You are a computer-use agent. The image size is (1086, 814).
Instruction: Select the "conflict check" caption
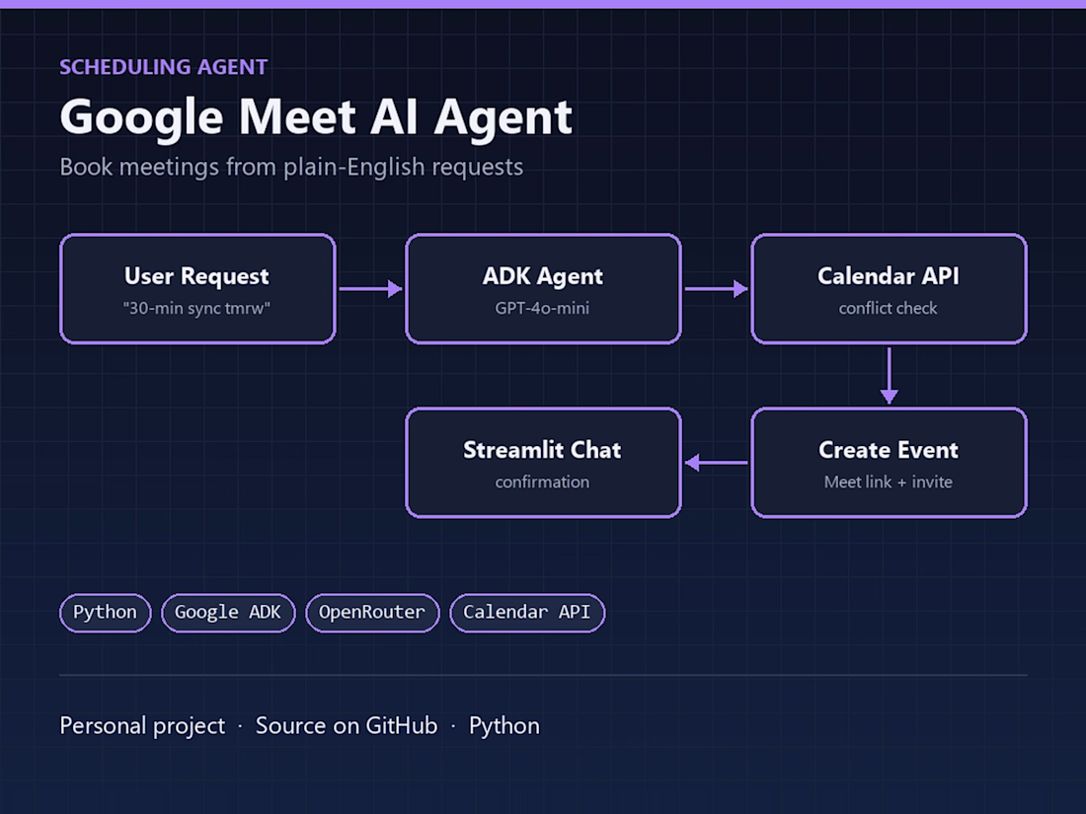click(888, 308)
